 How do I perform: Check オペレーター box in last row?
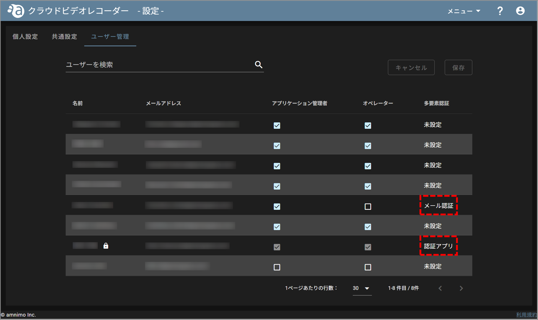click(x=368, y=267)
